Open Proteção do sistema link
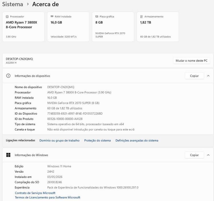The width and height of the screenshot is (214, 201). [x=97, y=140]
